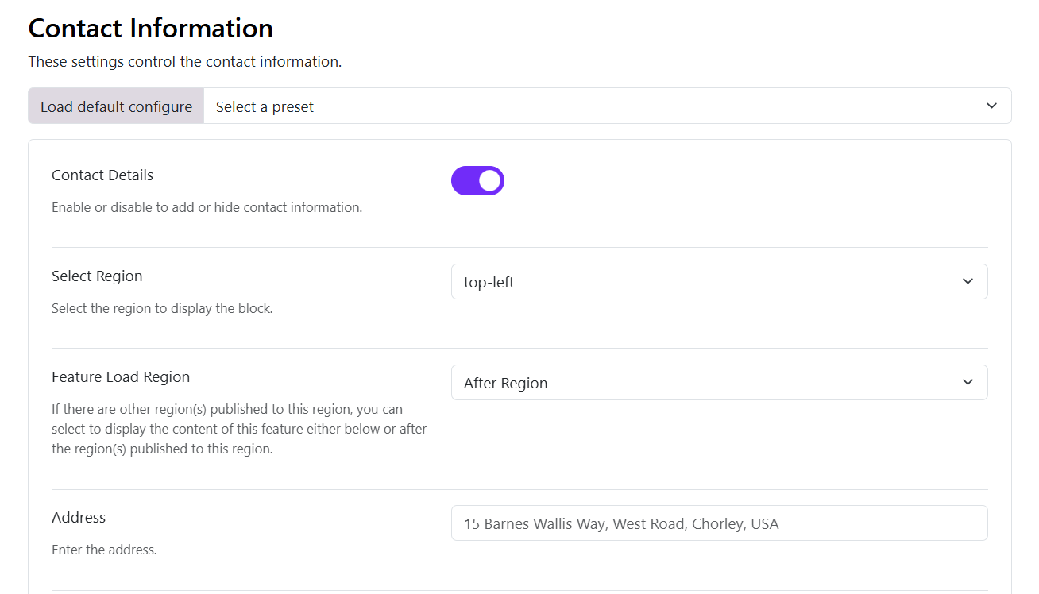Click the Select Region label

click(x=97, y=276)
